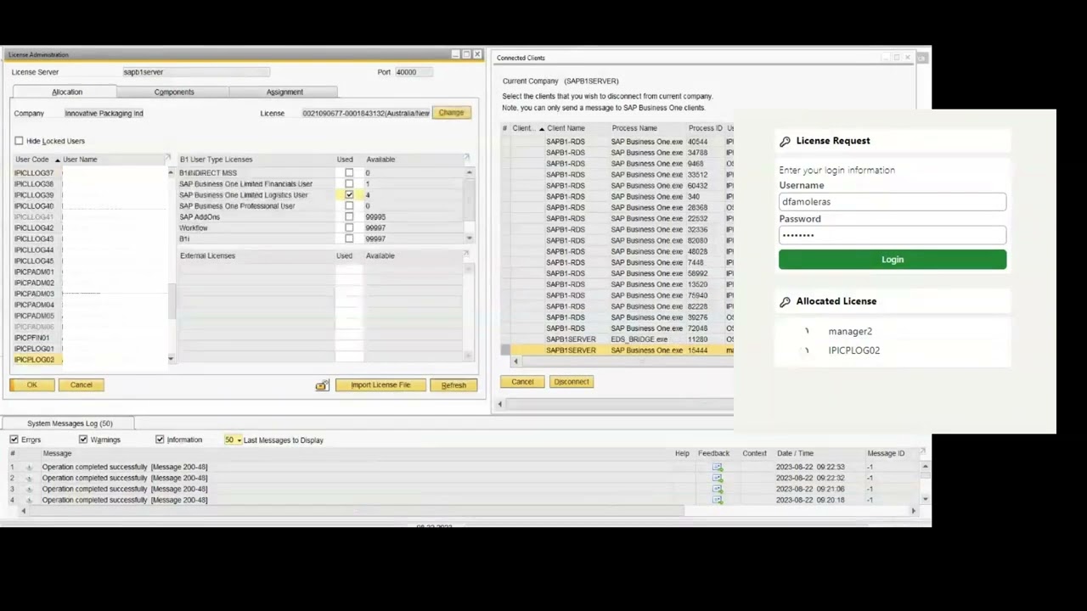Click Import License File button
Image resolution: width=1087 pixels, height=611 pixels.
point(380,385)
